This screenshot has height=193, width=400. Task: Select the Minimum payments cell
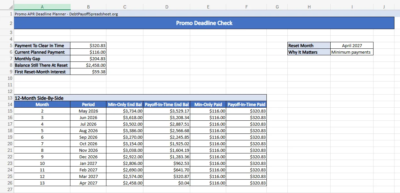point(352,52)
